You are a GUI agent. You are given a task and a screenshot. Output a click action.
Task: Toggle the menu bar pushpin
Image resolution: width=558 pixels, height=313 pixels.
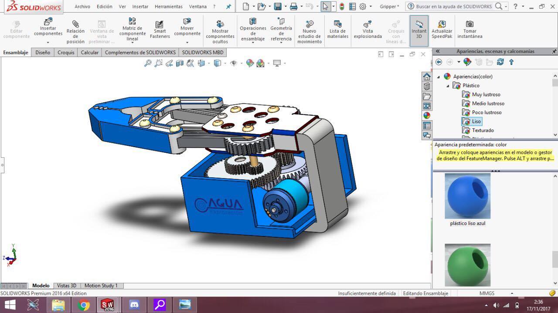(228, 7)
